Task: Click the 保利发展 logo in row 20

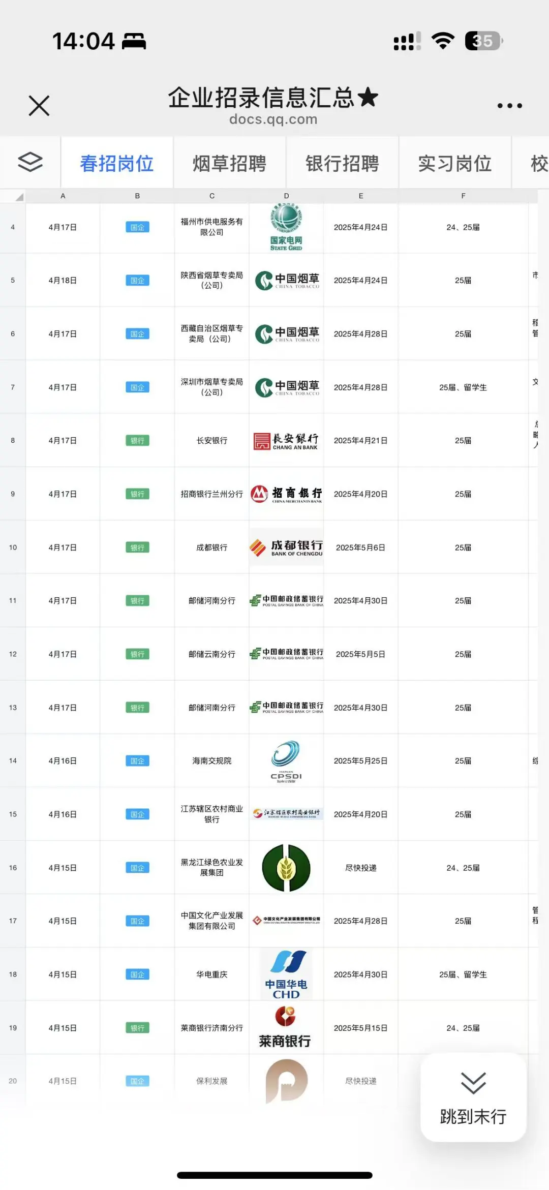Action: tap(287, 1081)
